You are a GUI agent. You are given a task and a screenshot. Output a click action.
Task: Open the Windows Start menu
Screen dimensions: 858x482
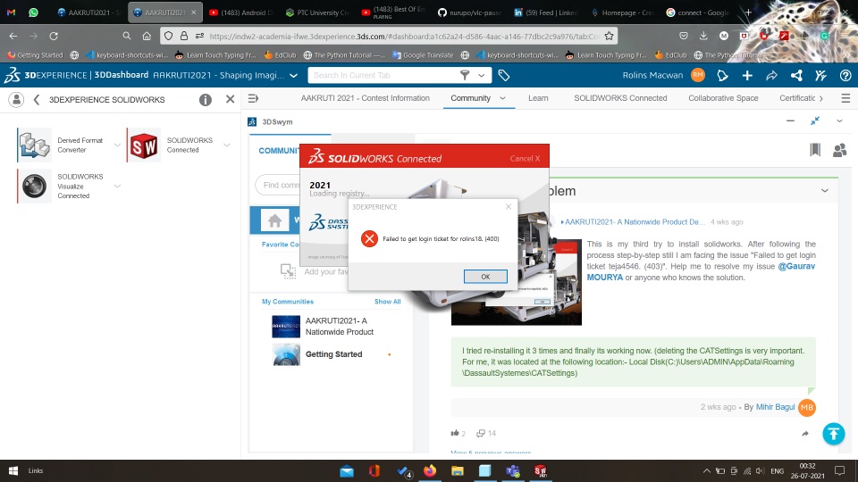click(x=13, y=470)
